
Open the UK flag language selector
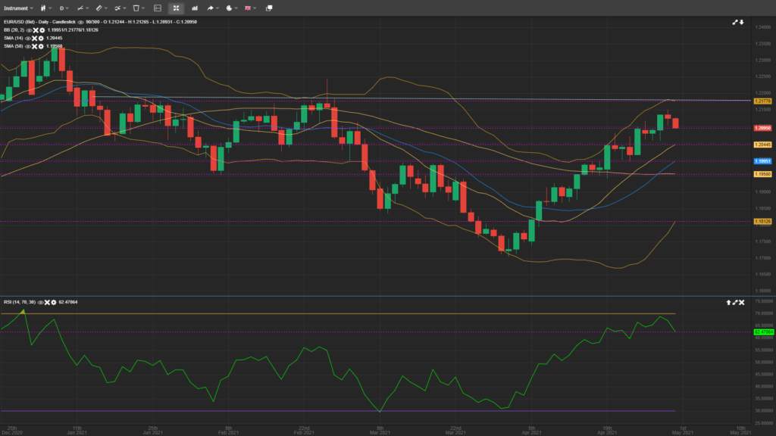[250, 8]
